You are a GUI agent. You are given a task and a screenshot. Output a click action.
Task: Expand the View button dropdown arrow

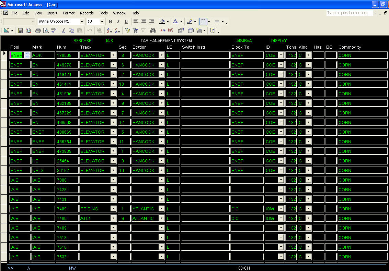coord(12,31)
